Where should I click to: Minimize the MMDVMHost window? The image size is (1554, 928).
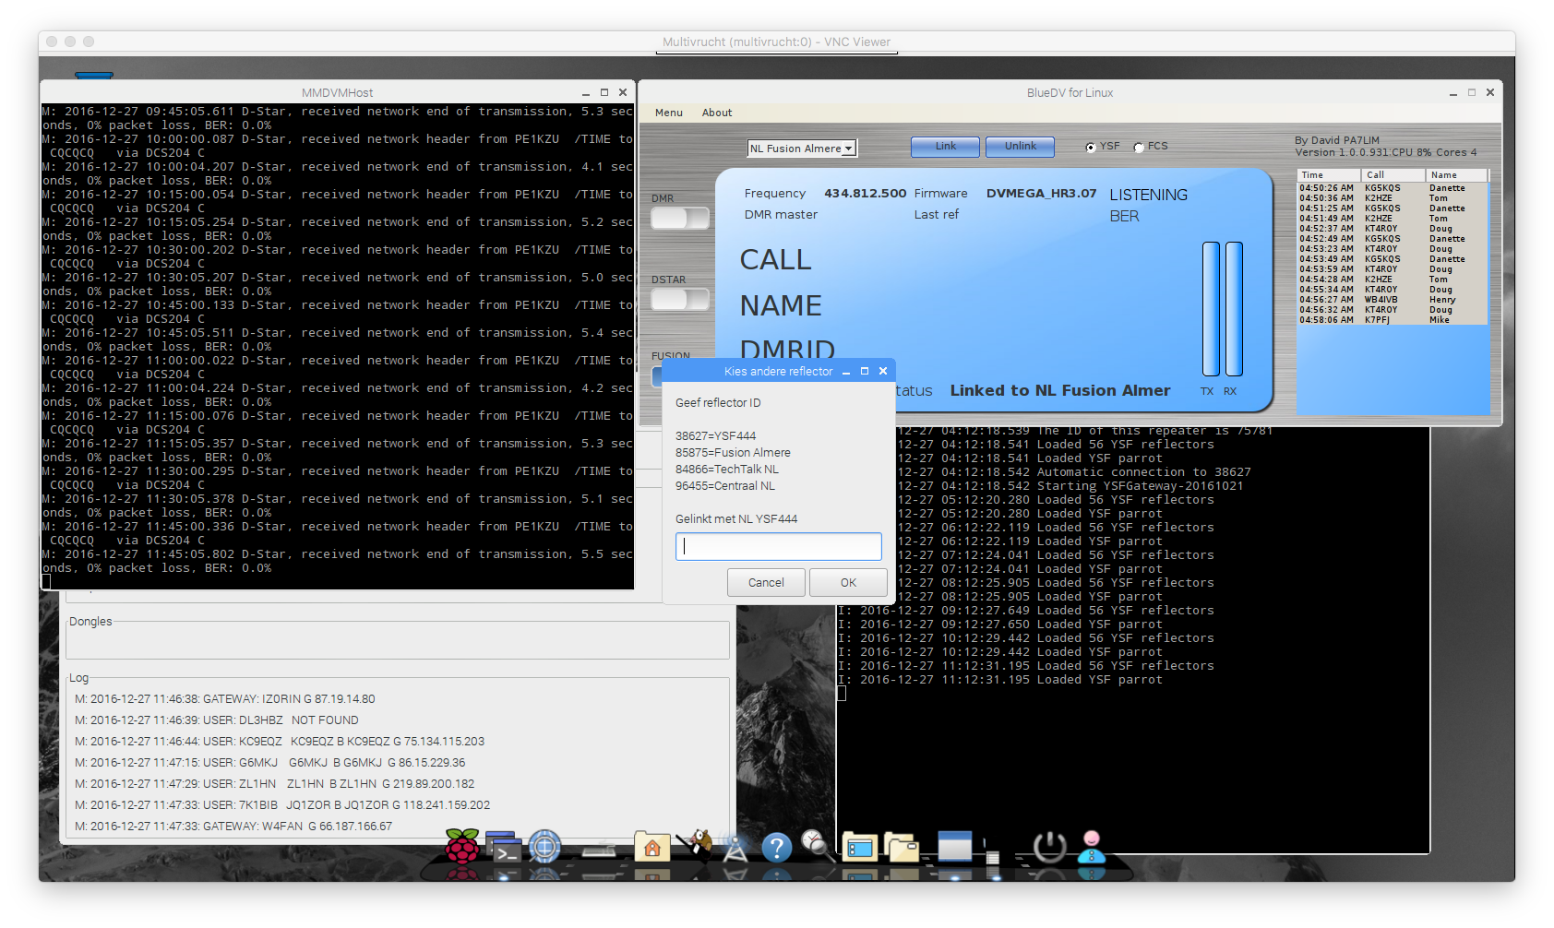pos(586,93)
